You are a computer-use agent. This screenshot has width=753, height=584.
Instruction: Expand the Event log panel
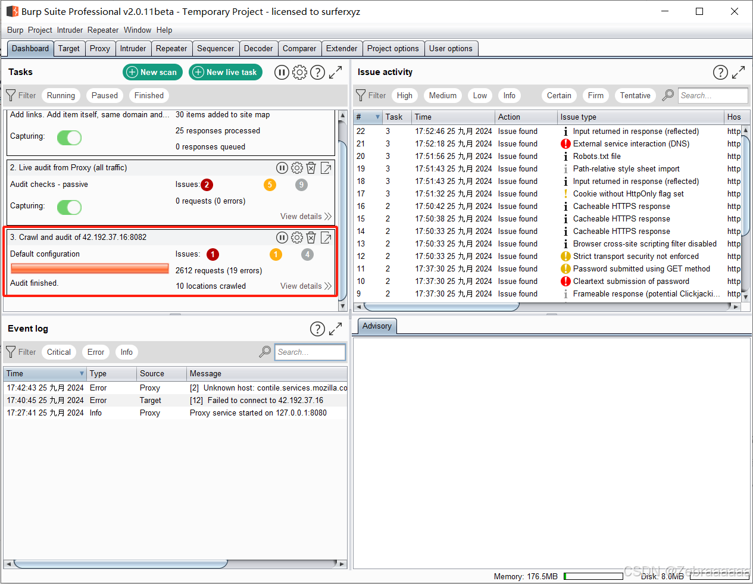[x=336, y=329]
